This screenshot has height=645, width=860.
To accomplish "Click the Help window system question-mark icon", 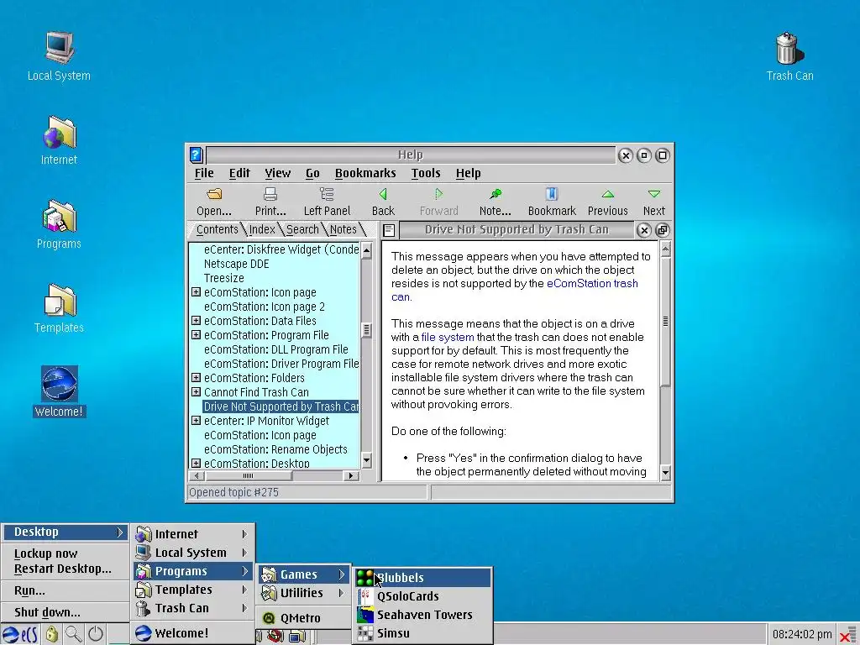I will (197, 155).
